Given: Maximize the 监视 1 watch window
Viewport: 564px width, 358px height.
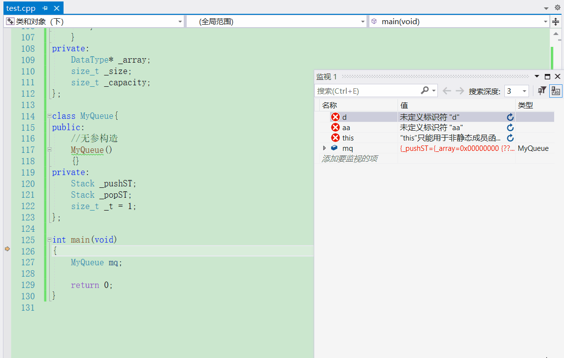Looking at the screenshot, I should [547, 76].
